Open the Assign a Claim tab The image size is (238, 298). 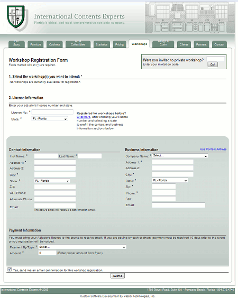click(163, 44)
